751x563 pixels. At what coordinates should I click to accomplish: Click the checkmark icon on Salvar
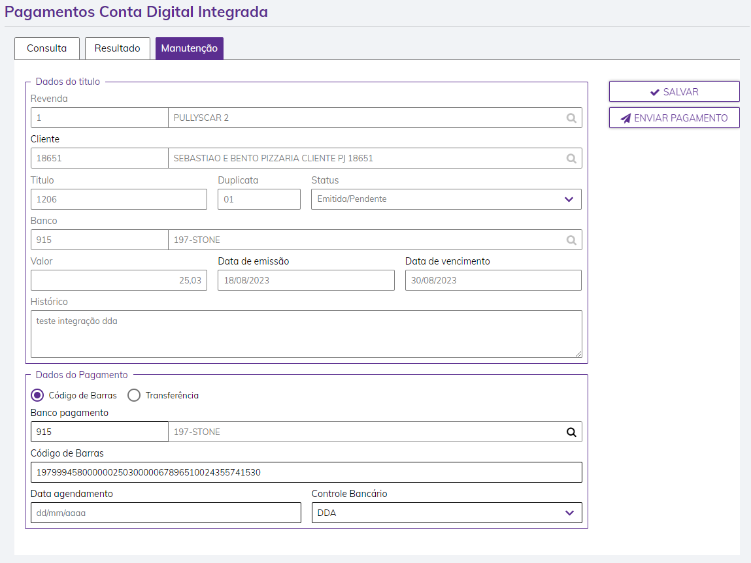655,93
